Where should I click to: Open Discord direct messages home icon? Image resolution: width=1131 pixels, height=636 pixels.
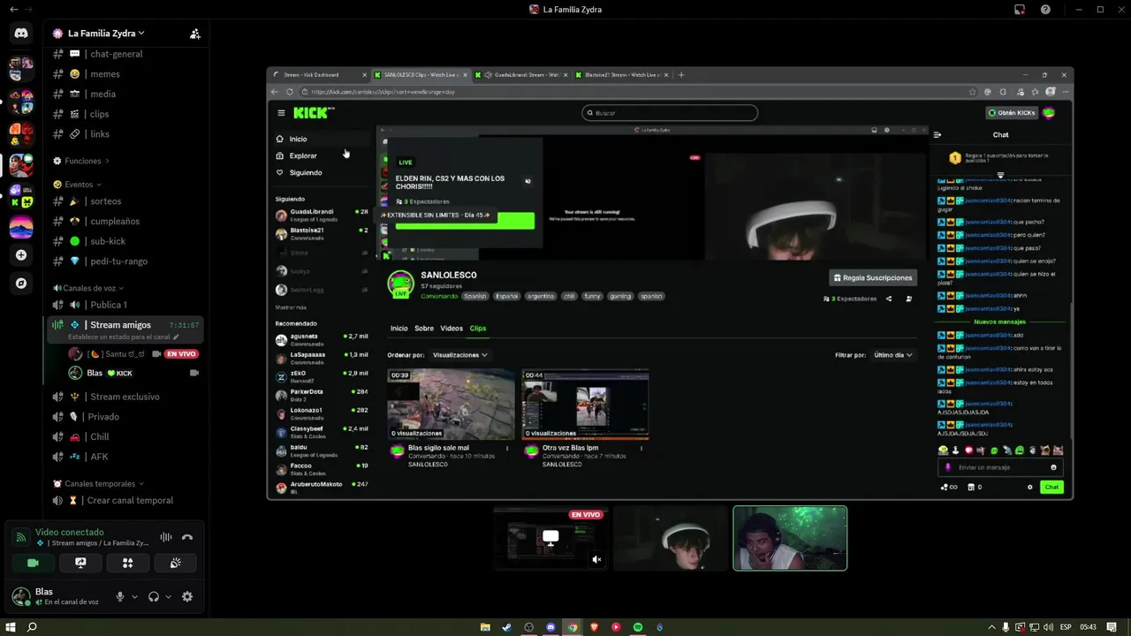21,34
